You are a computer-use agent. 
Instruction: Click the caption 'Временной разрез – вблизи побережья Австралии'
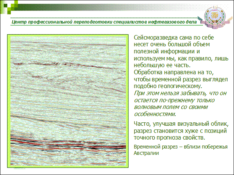(181, 150)
